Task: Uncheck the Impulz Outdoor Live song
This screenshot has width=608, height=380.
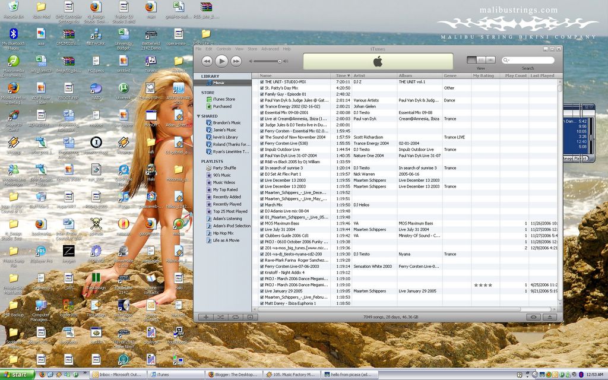Action: coord(262,150)
